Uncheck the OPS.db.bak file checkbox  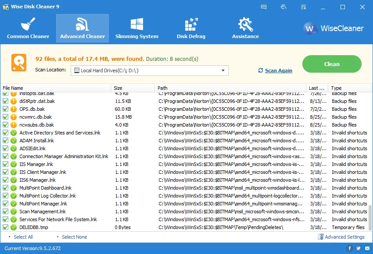[5, 109]
